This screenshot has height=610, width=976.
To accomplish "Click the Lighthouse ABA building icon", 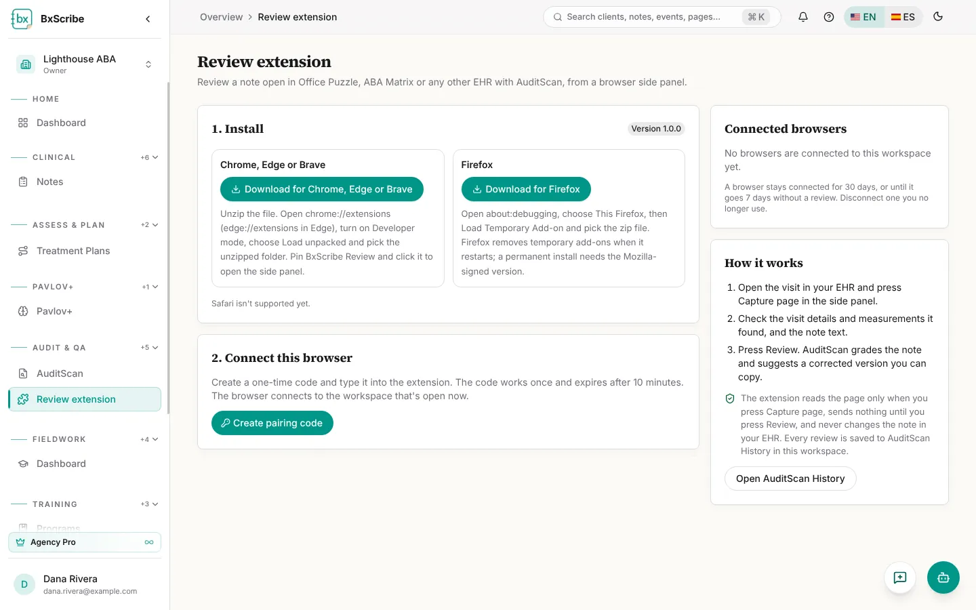I will pyautogui.click(x=26, y=64).
